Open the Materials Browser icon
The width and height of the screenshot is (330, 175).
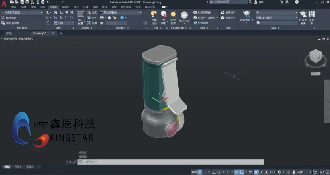195,13
